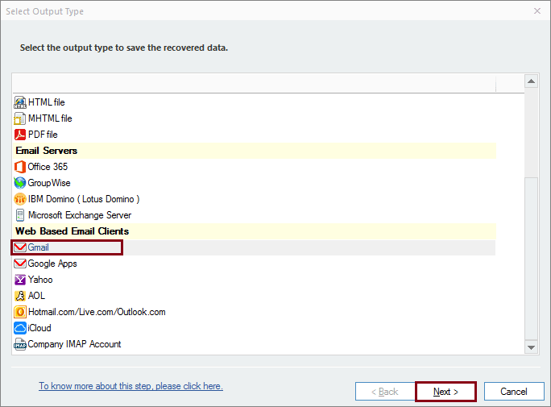Click the Gmail envelope icon
The width and height of the screenshot is (551, 407).
pos(20,247)
